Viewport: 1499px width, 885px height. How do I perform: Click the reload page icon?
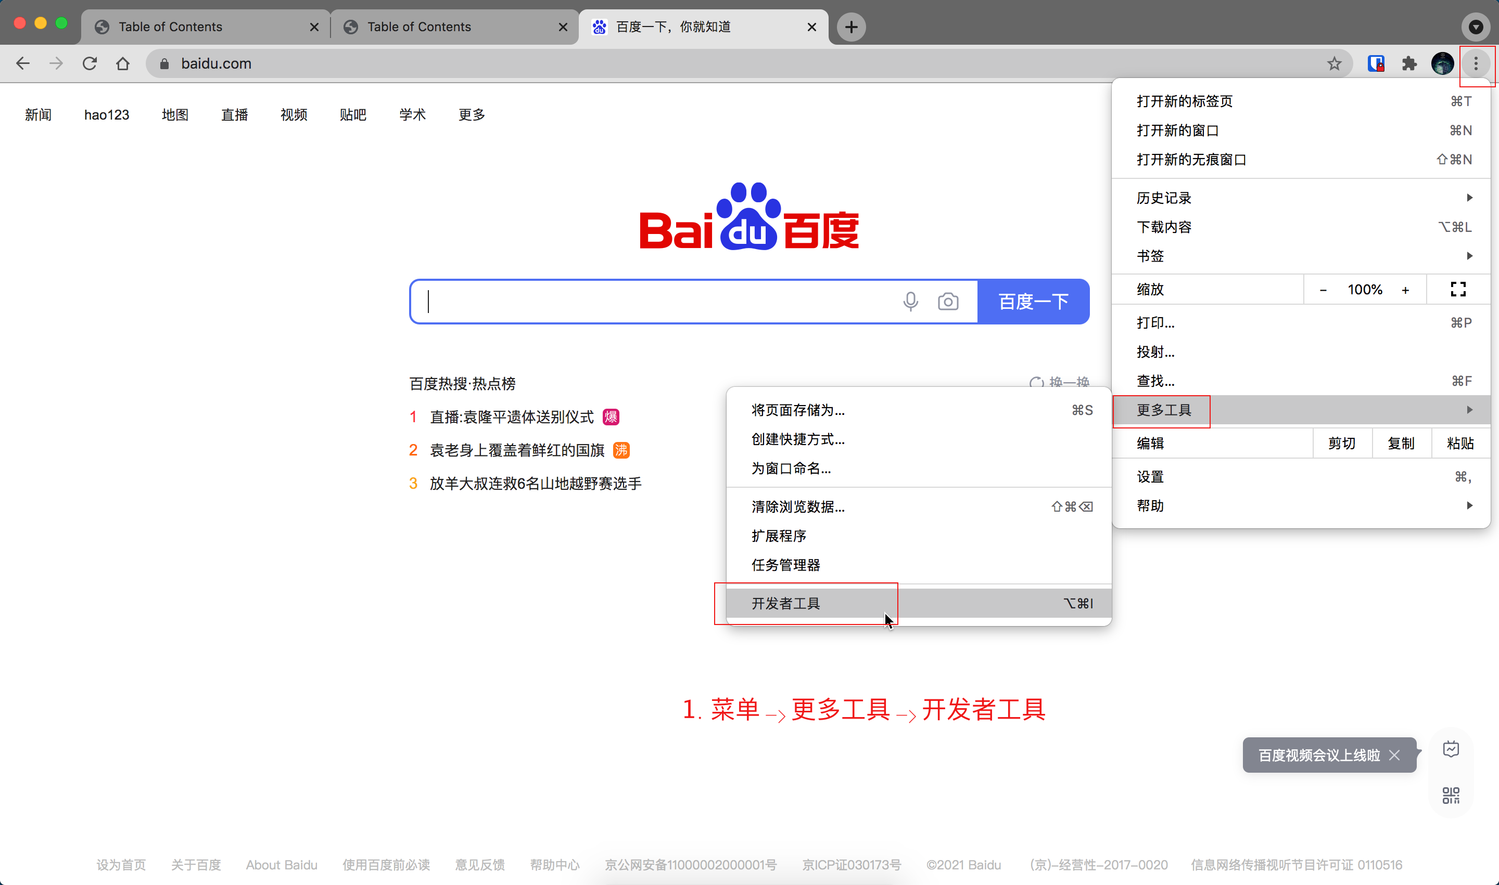point(90,63)
